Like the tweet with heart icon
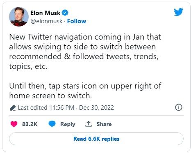This screenshot has width=191, height=153. (14, 124)
